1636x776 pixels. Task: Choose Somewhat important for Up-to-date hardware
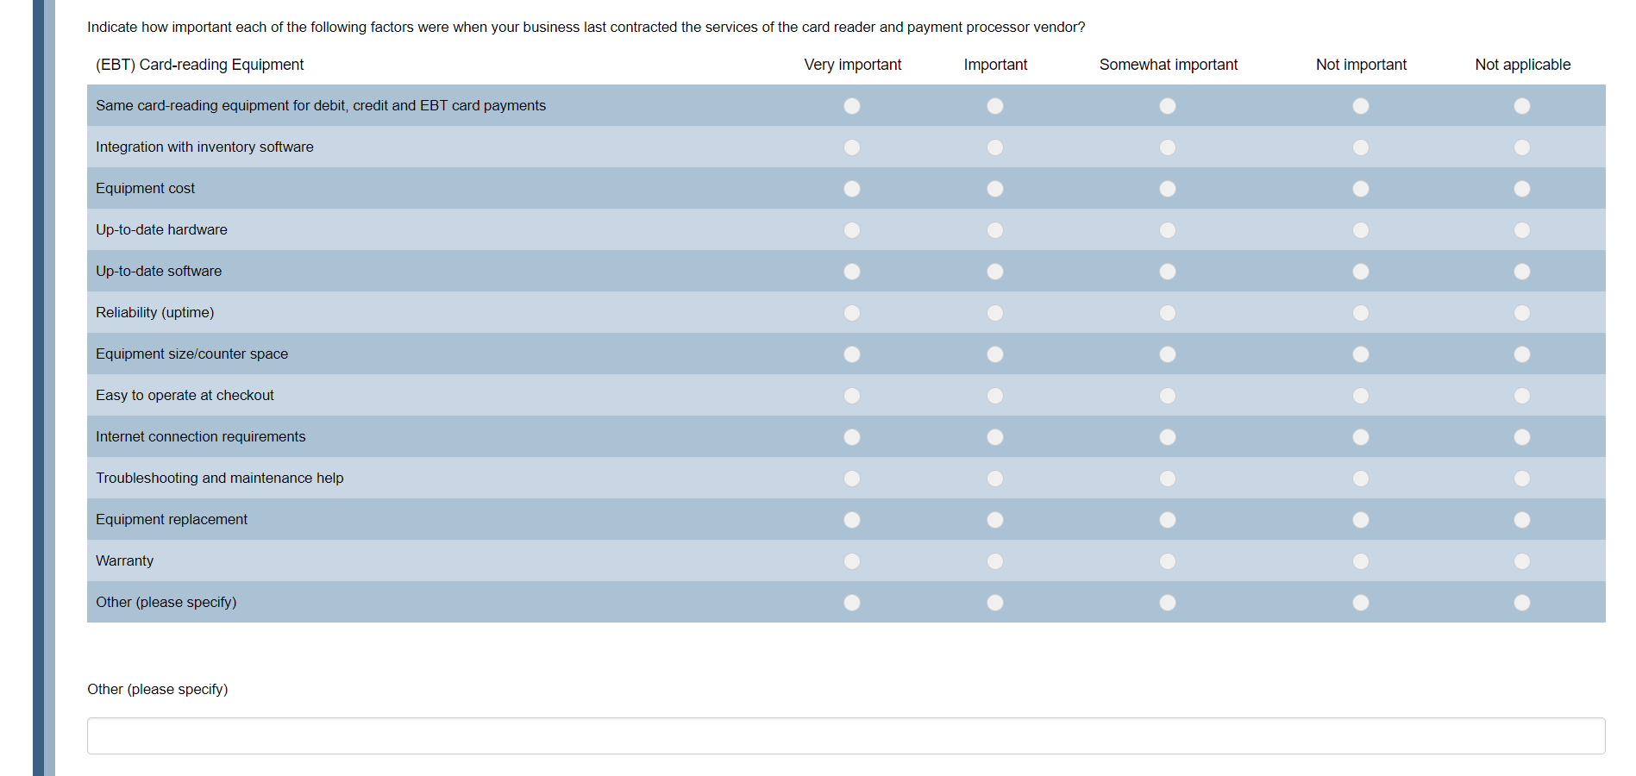click(x=1168, y=230)
